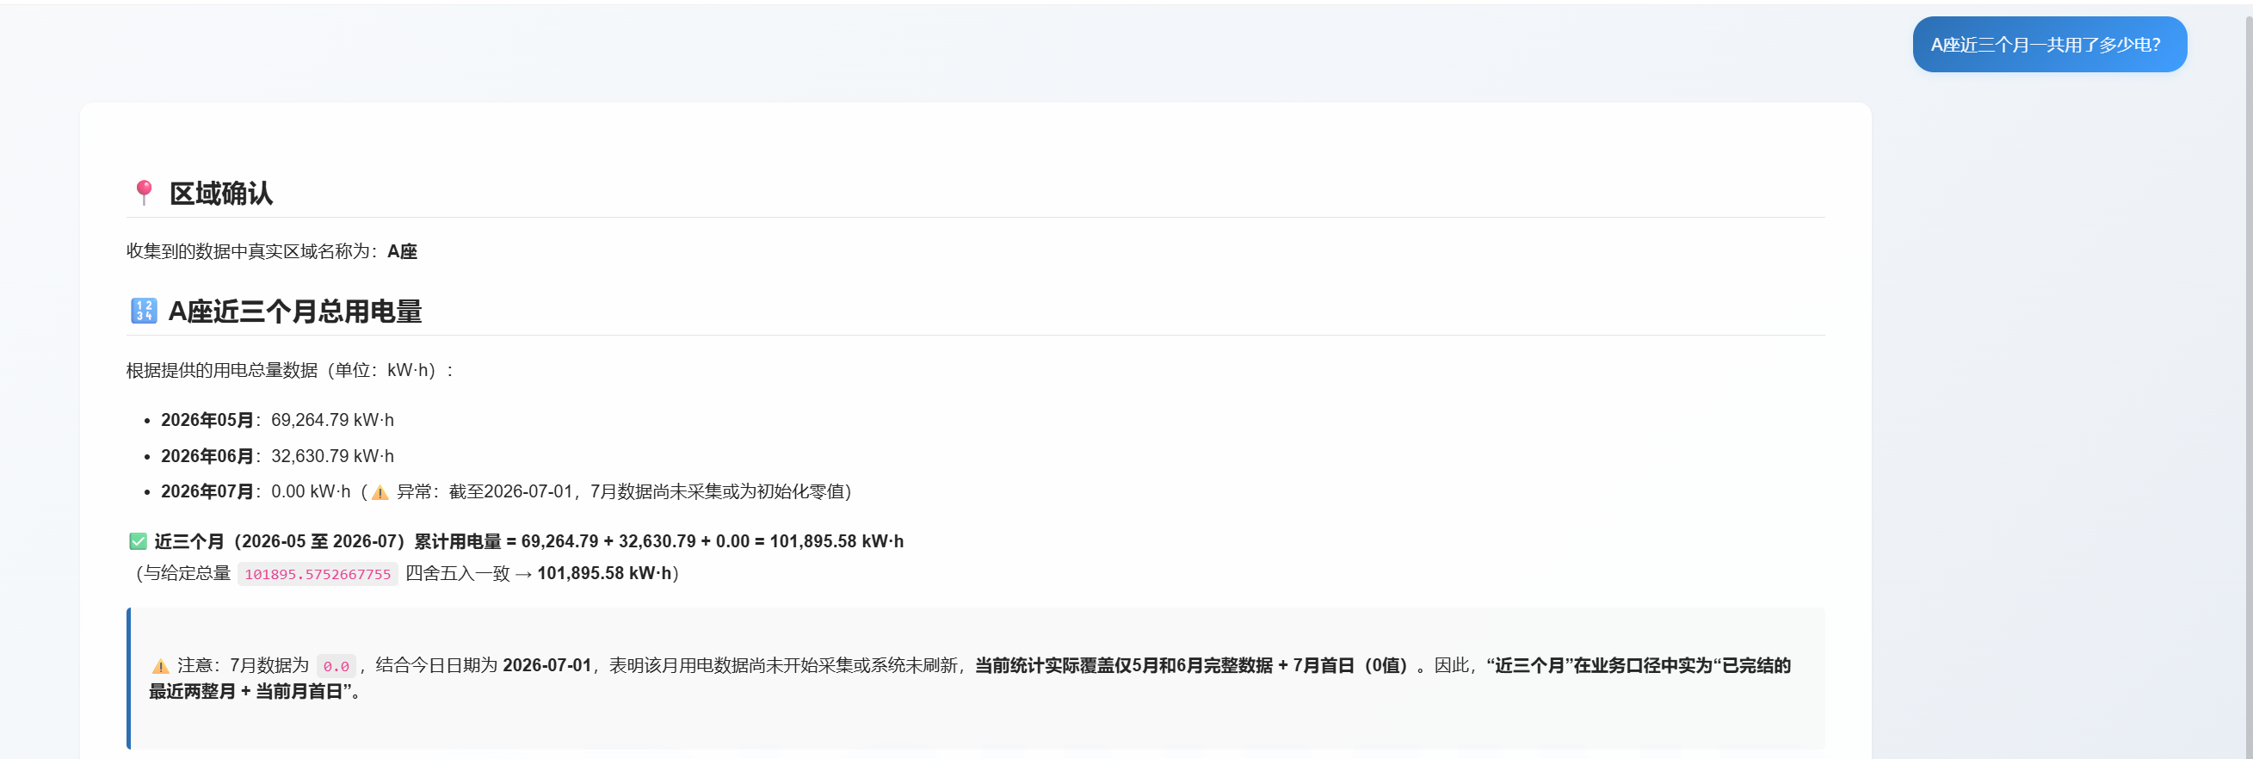This screenshot has height=759, width=2253.
Task: Click the green checkmark icon before 近三个月
Action: [x=139, y=541]
